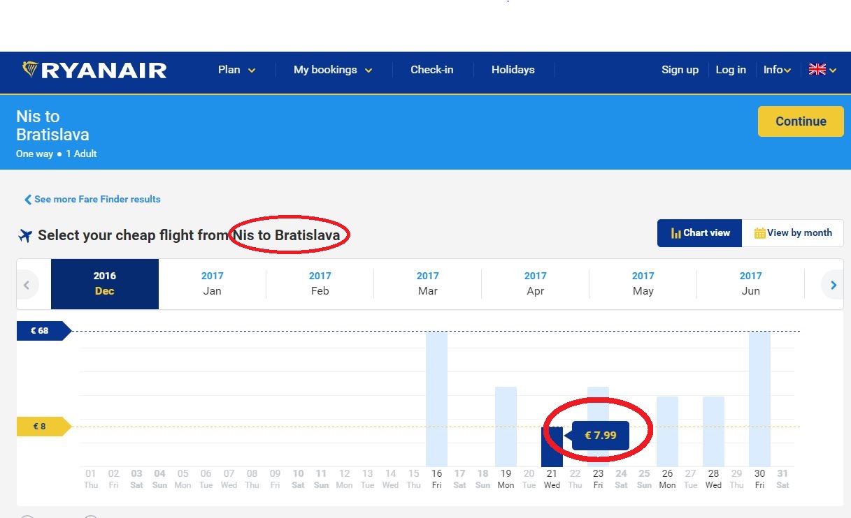Open the Holidays menu item
This screenshot has width=851, height=518.
point(513,70)
